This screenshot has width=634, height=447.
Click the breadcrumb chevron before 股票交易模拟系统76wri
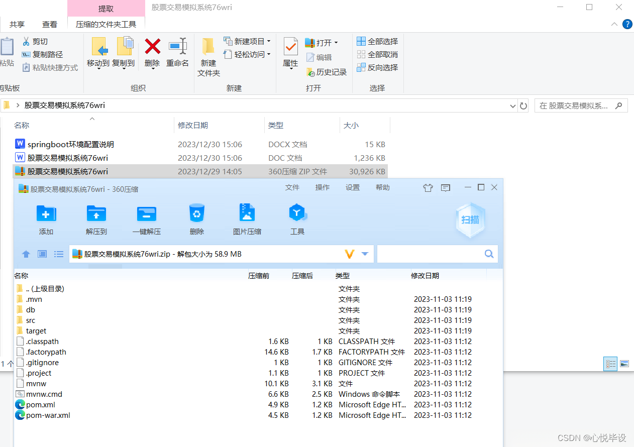coord(18,105)
